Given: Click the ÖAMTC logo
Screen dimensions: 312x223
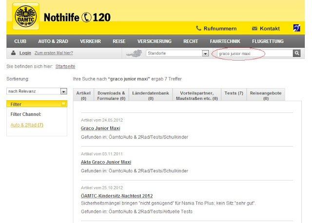Looking at the screenshot, I should (26, 16).
